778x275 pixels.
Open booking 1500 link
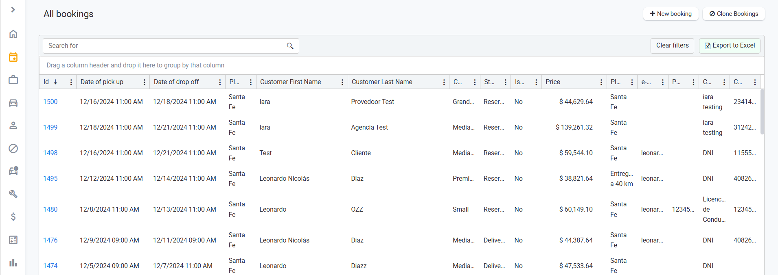click(x=50, y=102)
